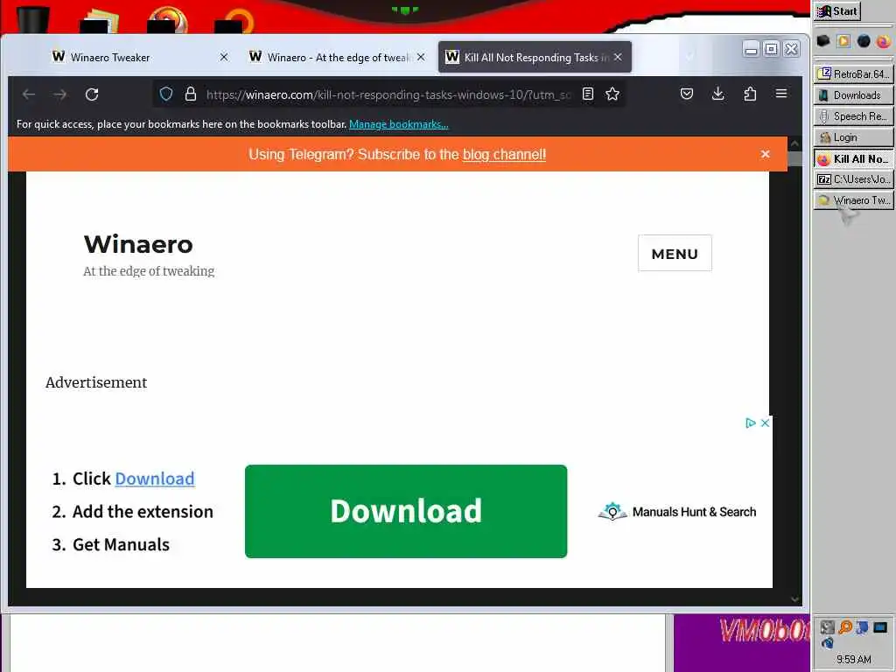Launch Firefox from quick launch
This screenshot has height=672, width=896.
coord(884,41)
